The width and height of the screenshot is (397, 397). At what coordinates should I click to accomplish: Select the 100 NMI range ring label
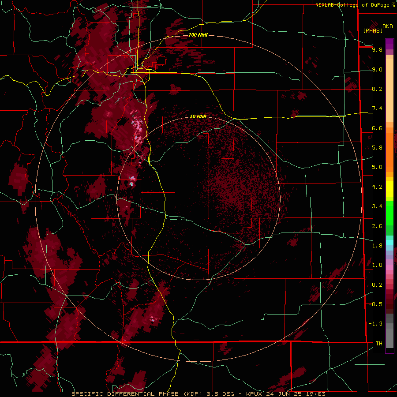[x=198, y=35]
